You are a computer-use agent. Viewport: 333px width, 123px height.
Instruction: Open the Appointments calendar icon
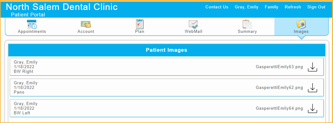(x=32, y=24)
